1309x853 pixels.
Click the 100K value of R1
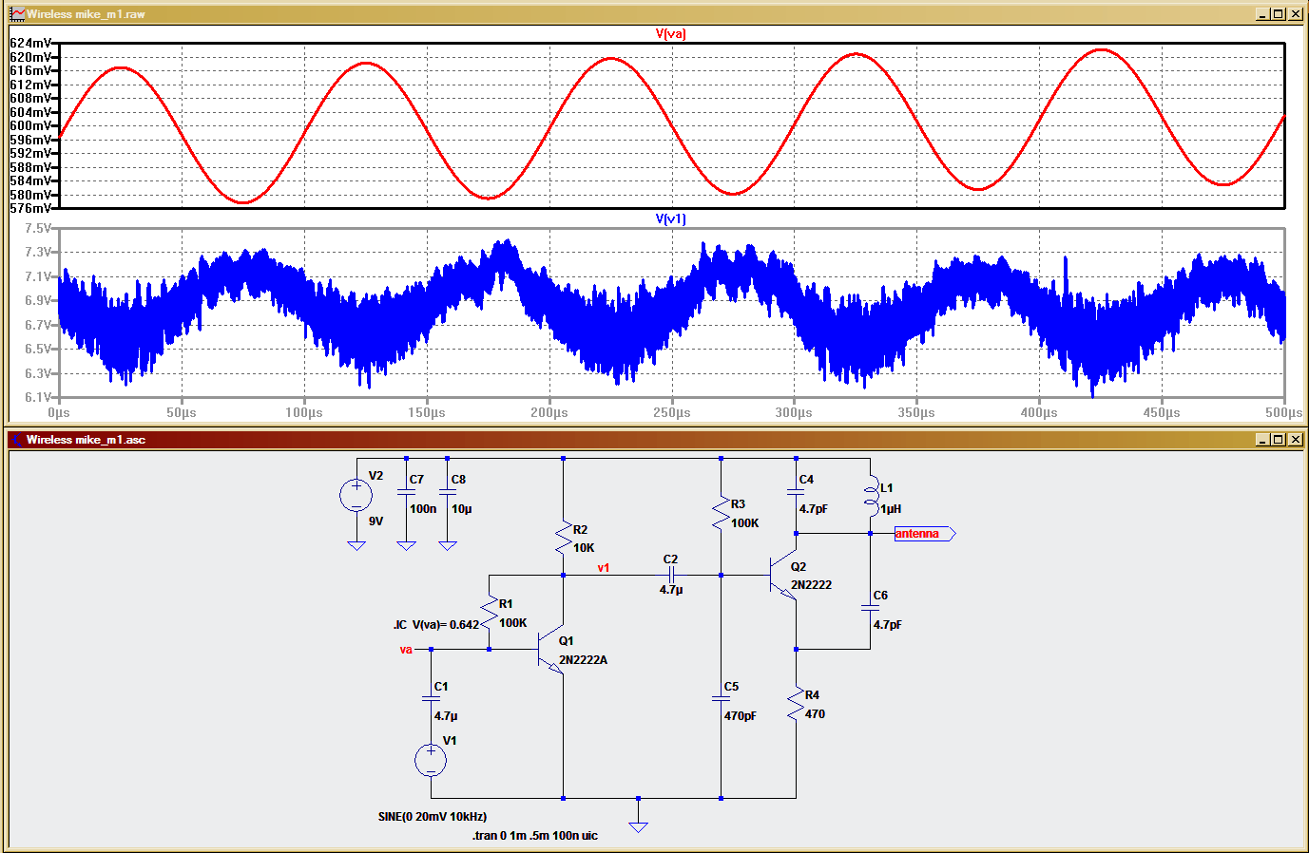tap(512, 623)
